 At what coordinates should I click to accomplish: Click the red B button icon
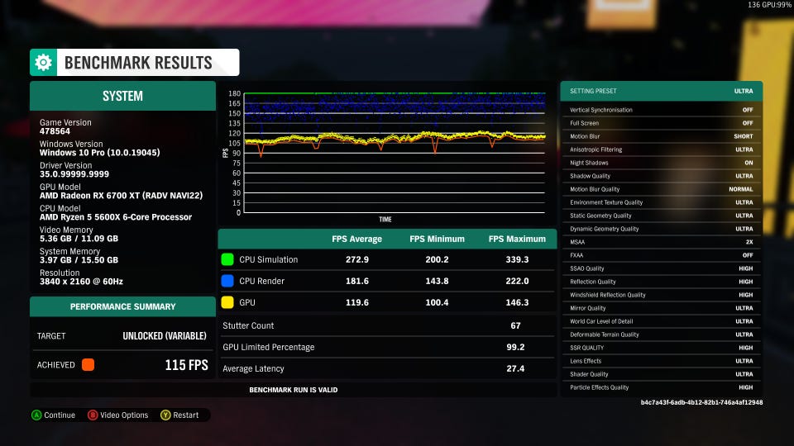(x=92, y=415)
